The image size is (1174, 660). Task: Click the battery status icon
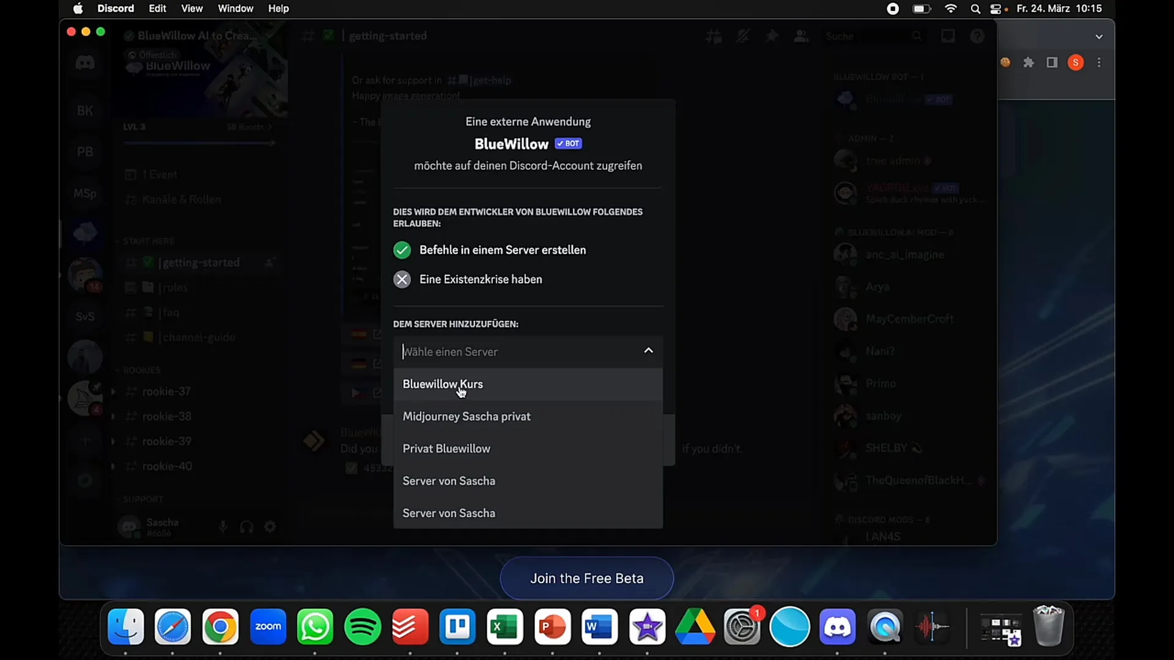(x=921, y=9)
